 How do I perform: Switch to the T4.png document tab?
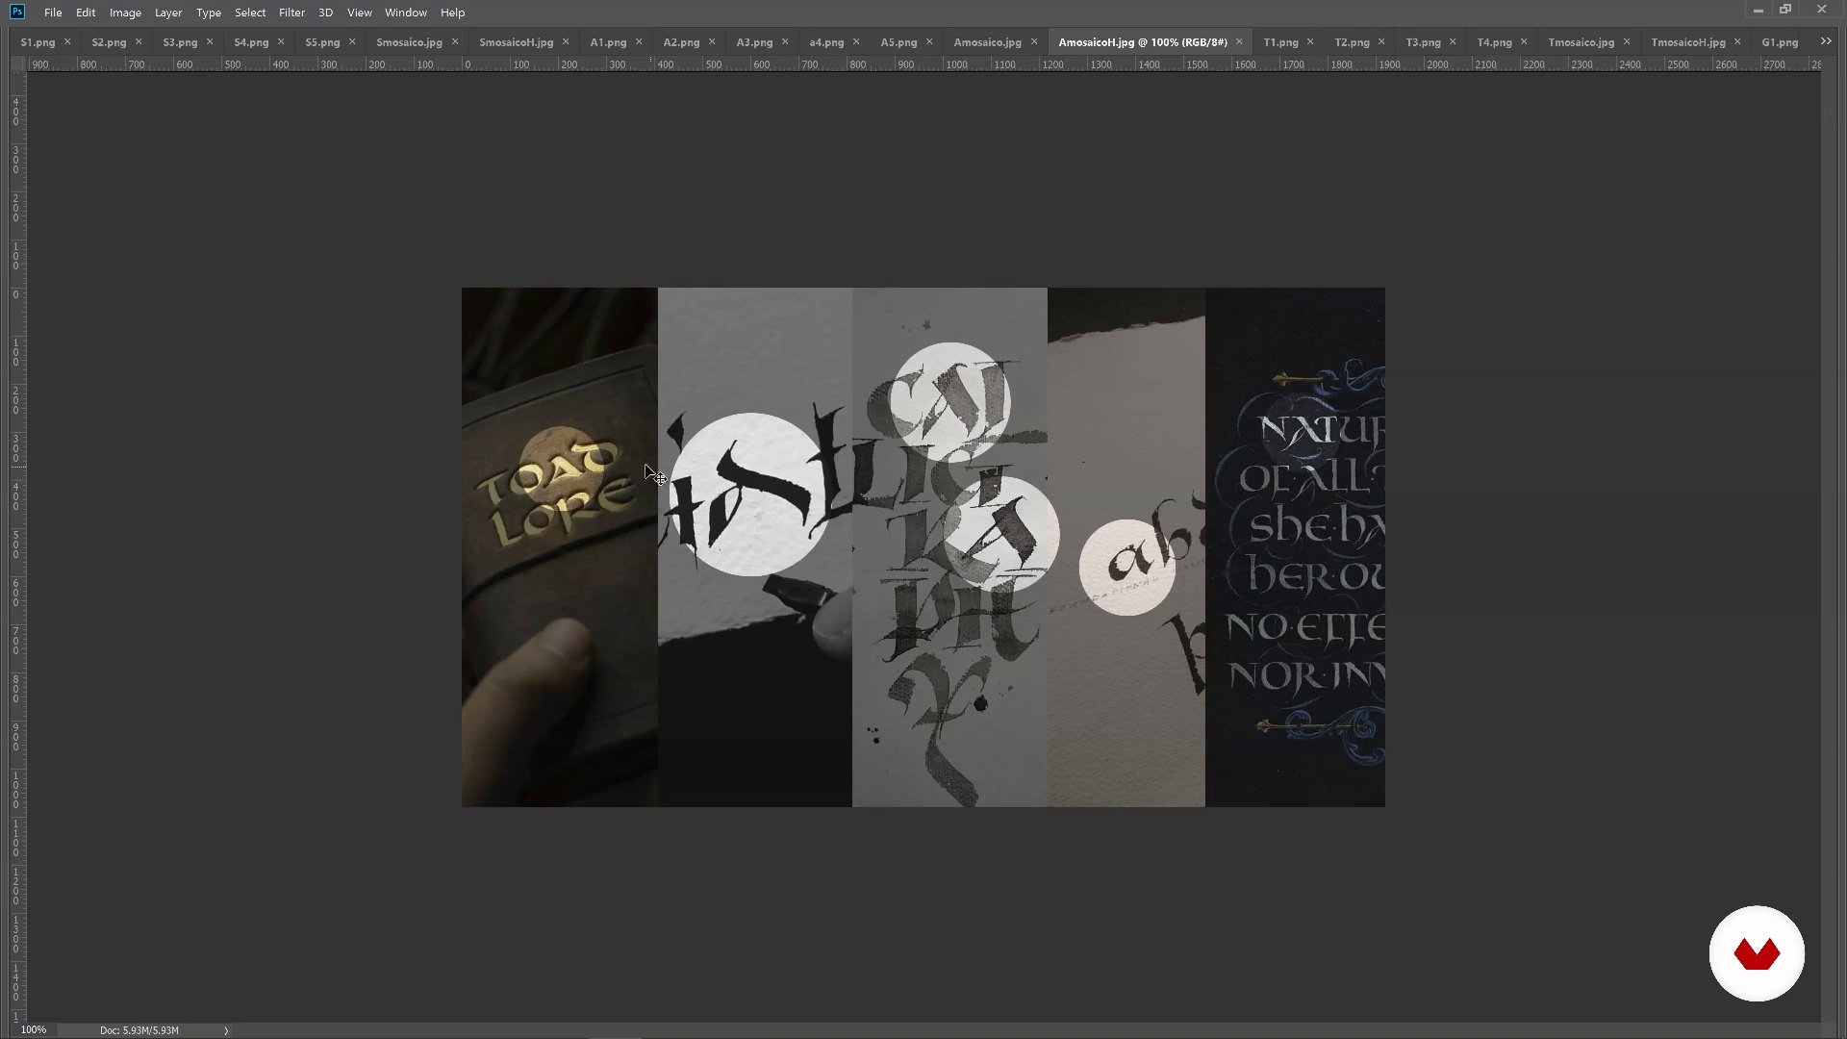(1494, 42)
